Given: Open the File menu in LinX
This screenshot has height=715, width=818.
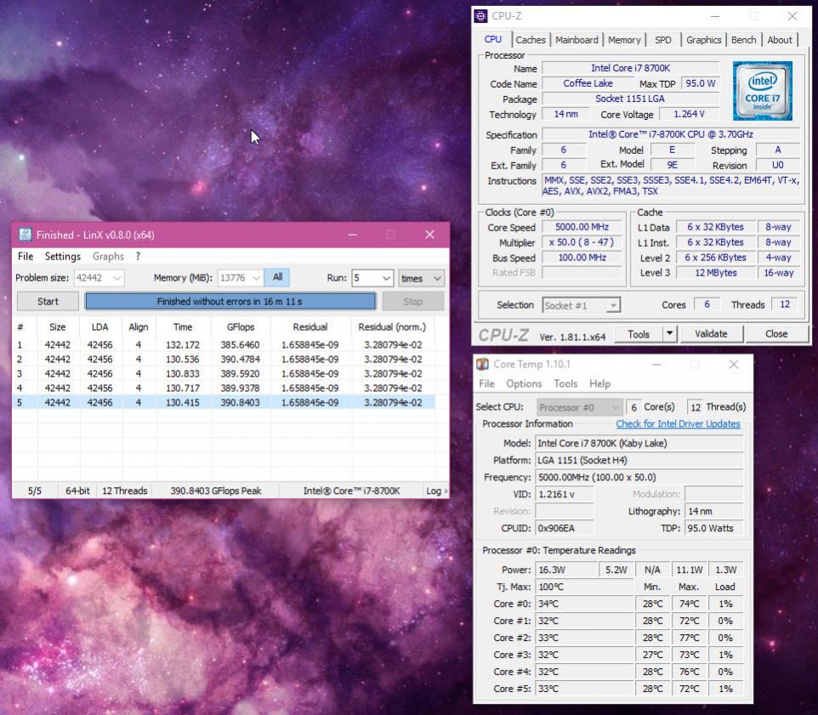Looking at the screenshot, I should (x=26, y=256).
